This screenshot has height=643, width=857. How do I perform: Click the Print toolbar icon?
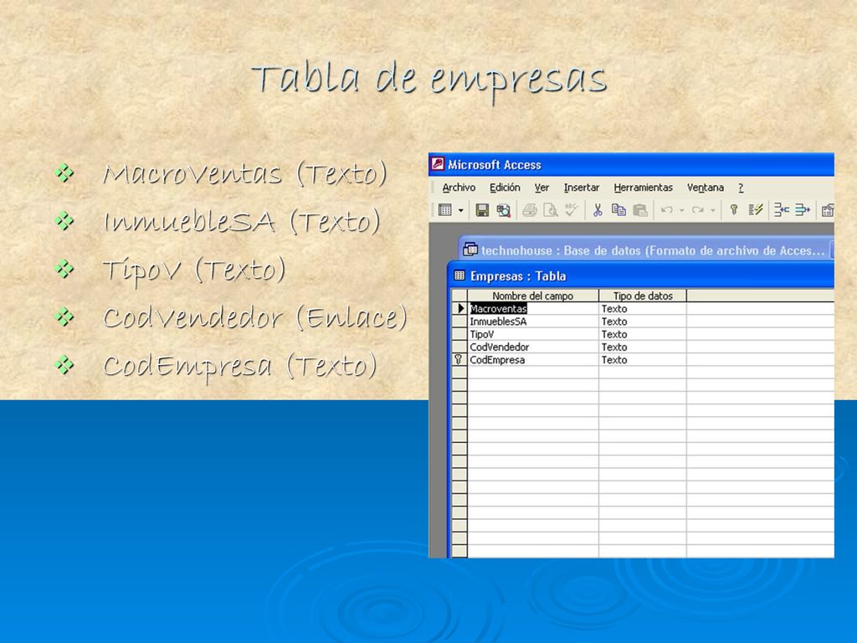click(x=529, y=210)
